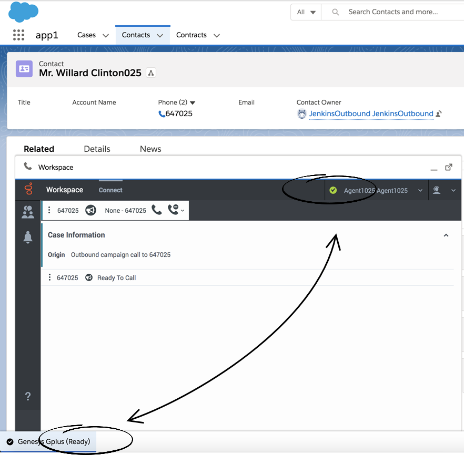Open the Cases tab dropdown chevron
464x455 pixels.
[x=106, y=36]
